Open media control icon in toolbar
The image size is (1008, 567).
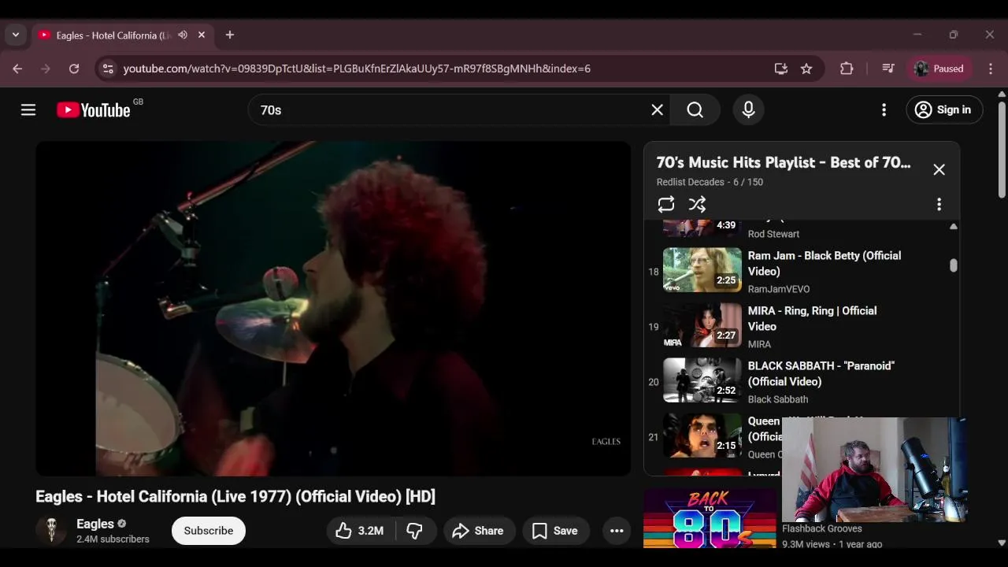[888, 69]
